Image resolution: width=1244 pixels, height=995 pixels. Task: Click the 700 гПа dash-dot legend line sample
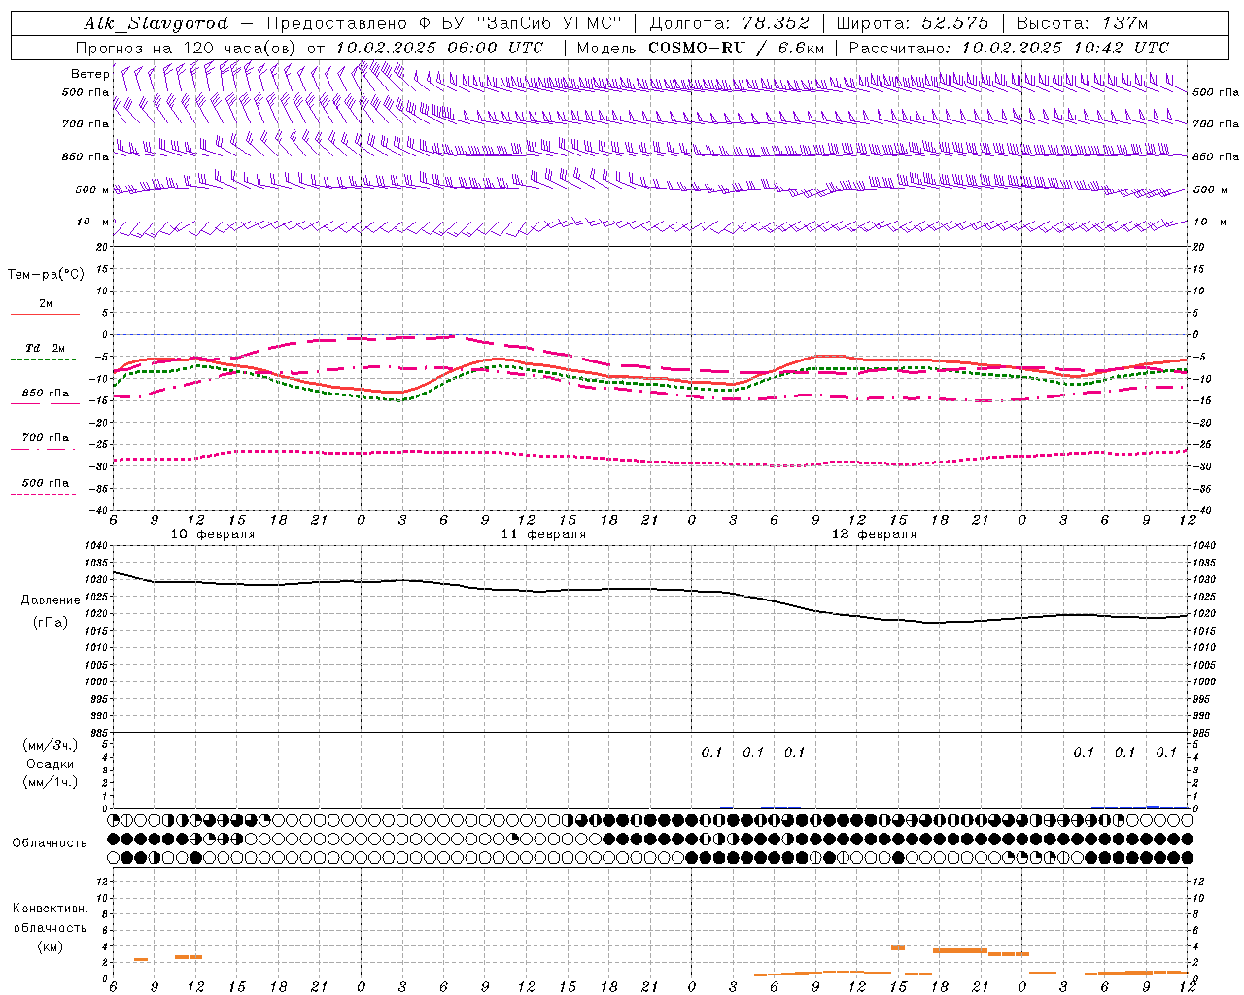pyautogui.click(x=45, y=449)
